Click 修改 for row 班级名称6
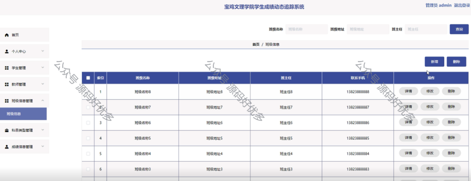This screenshot has height=181, width=471. pos(430,122)
